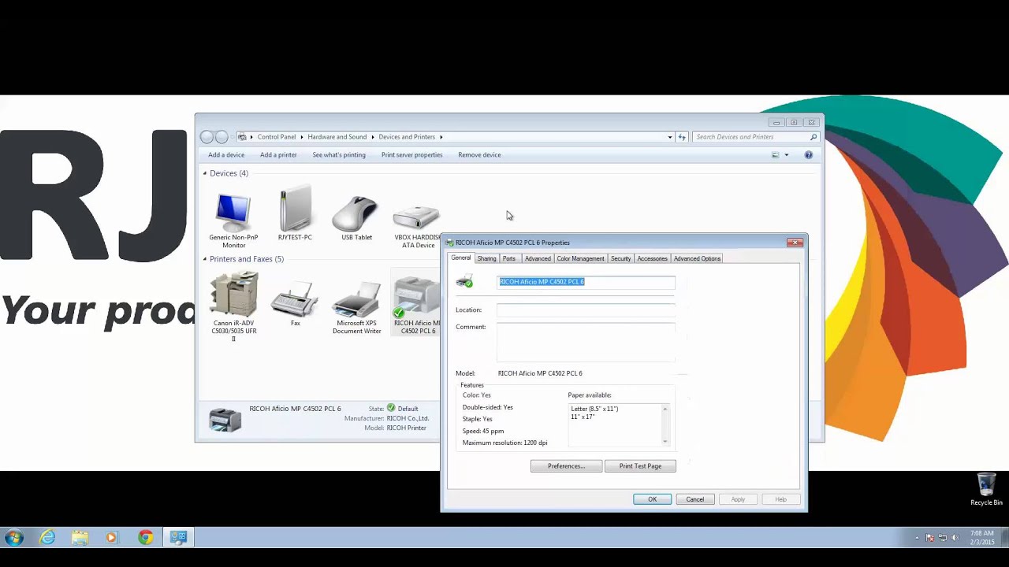The image size is (1009, 567).
Task: Expand the Hardware and Sound breadcrumb arrow
Action: (x=373, y=137)
